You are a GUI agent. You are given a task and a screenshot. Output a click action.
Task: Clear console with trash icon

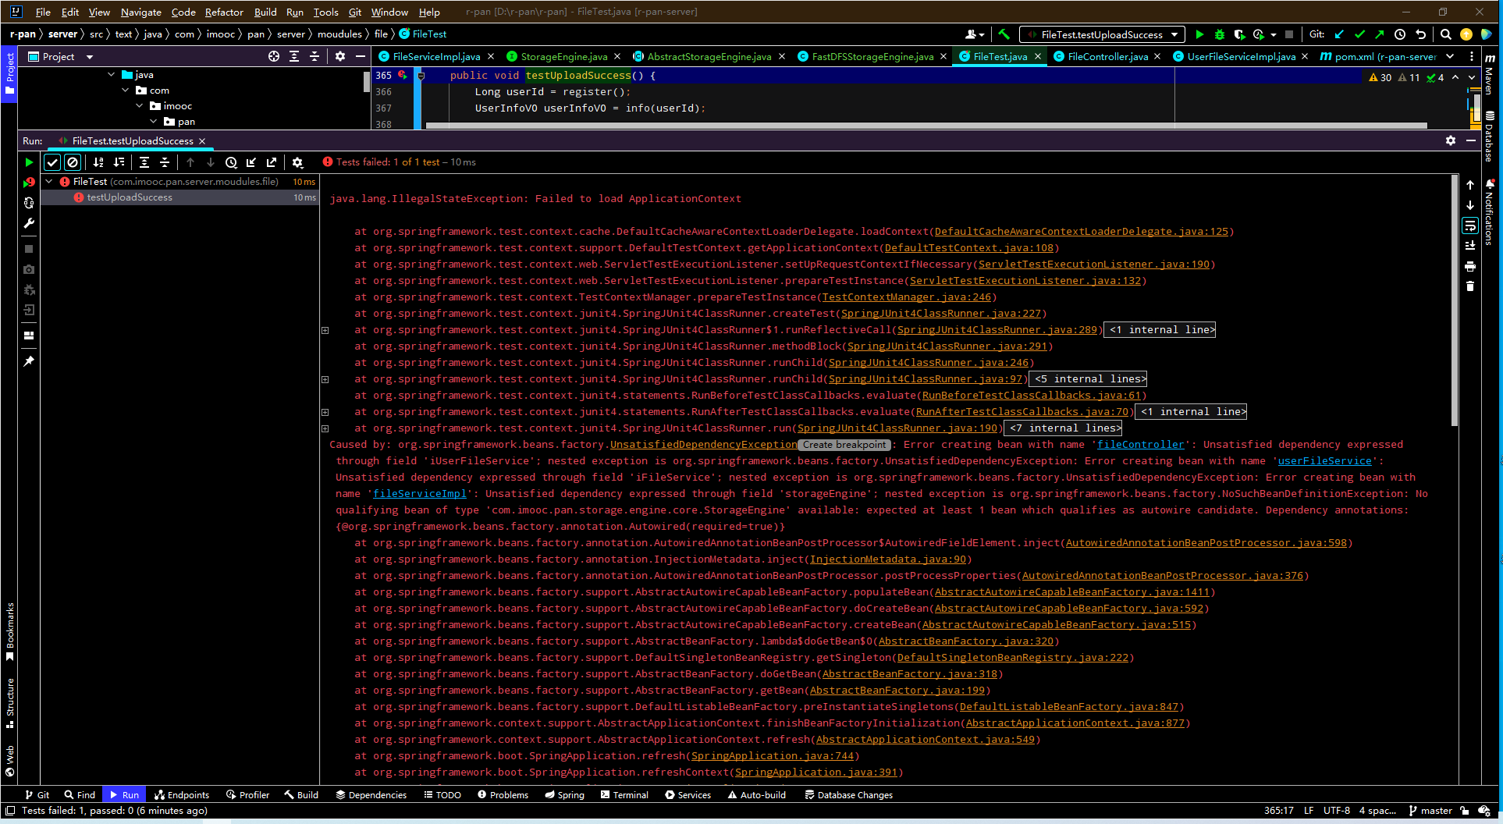pos(1470,286)
